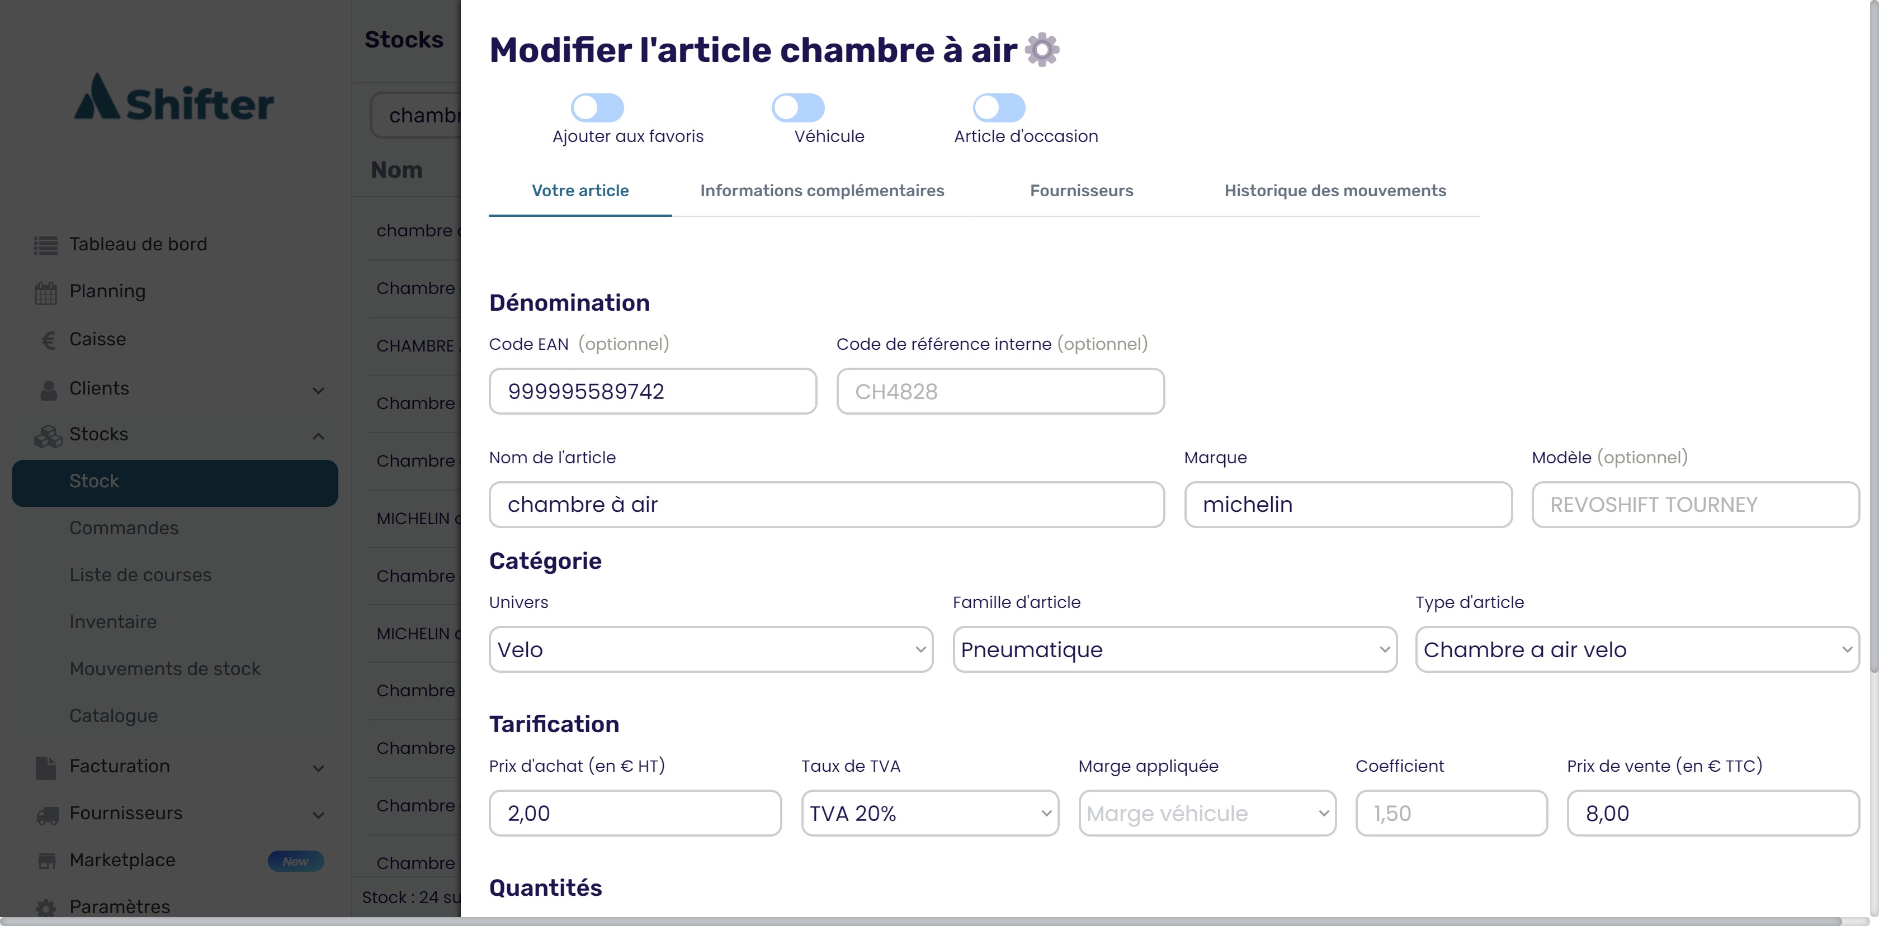The width and height of the screenshot is (1879, 926).
Task: Open the Univers dropdown showing Velo
Action: (710, 649)
